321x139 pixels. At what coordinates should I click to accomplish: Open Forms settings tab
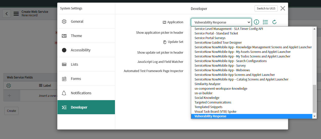click(x=86, y=79)
